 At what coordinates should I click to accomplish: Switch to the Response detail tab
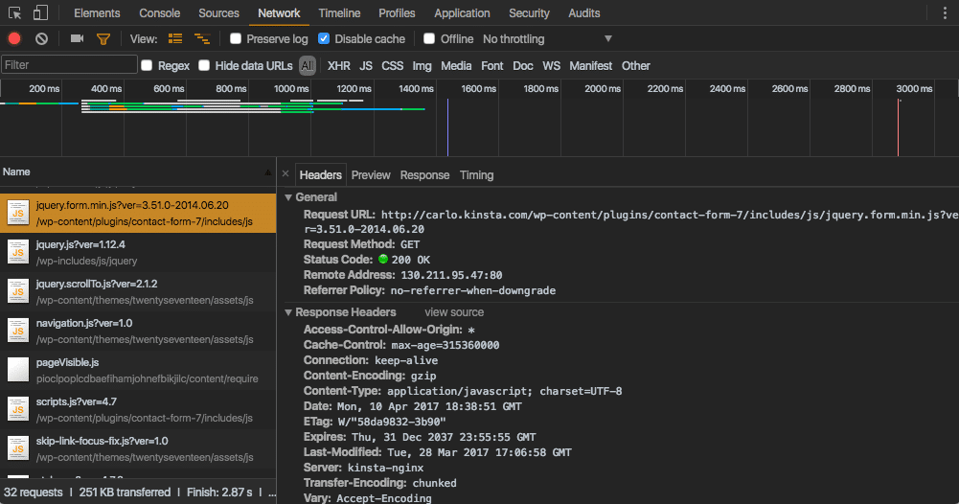[x=424, y=175]
